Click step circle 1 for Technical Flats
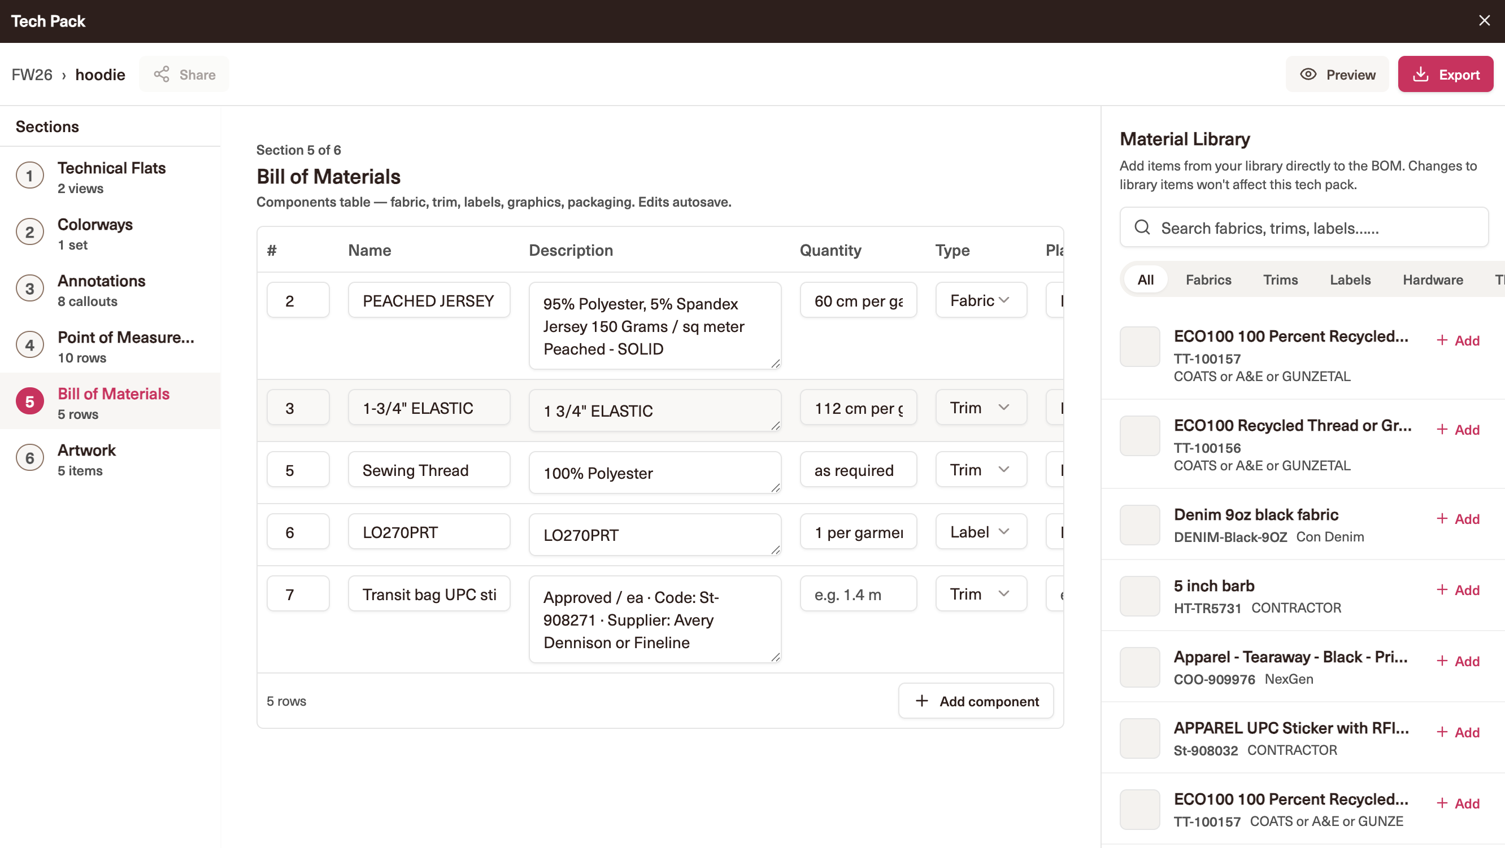Viewport: 1505px width, 848px height. pos(30,176)
